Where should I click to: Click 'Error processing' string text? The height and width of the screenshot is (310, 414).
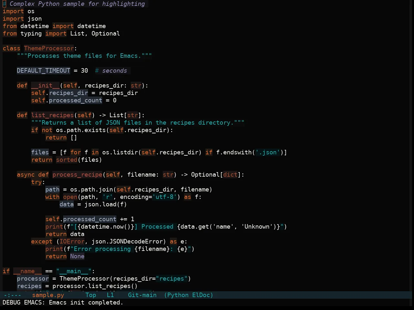[102, 249]
